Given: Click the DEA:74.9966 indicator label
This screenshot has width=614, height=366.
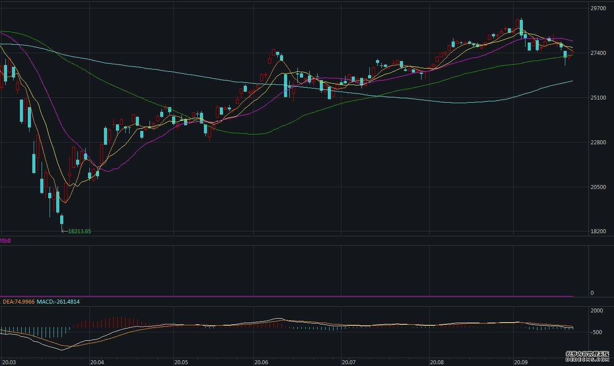Looking at the screenshot, I should click(x=19, y=301).
